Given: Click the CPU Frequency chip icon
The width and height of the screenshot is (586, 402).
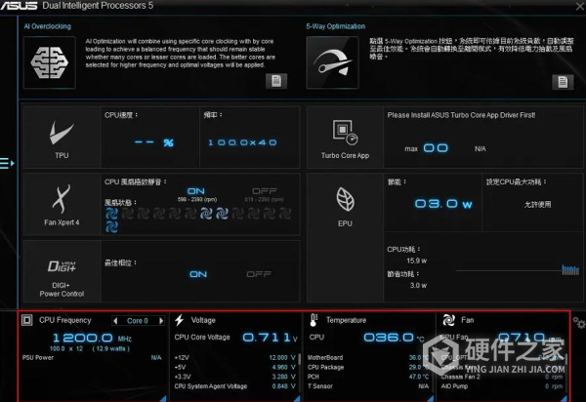Looking at the screenshot, I should point(27,320).
